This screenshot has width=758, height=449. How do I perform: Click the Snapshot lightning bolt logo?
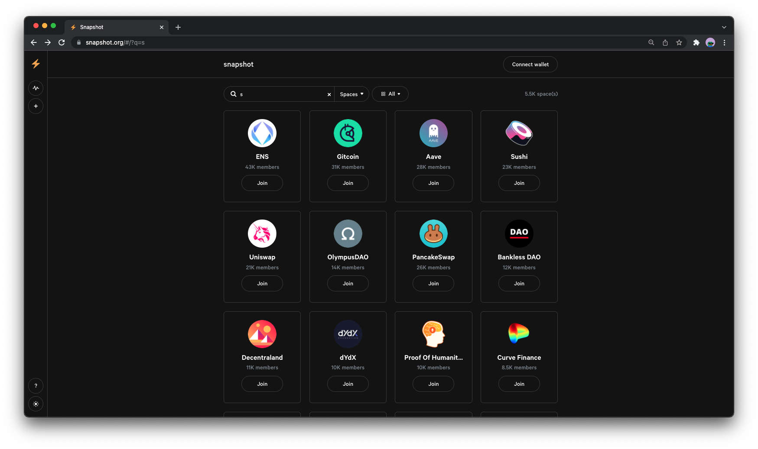36,64
